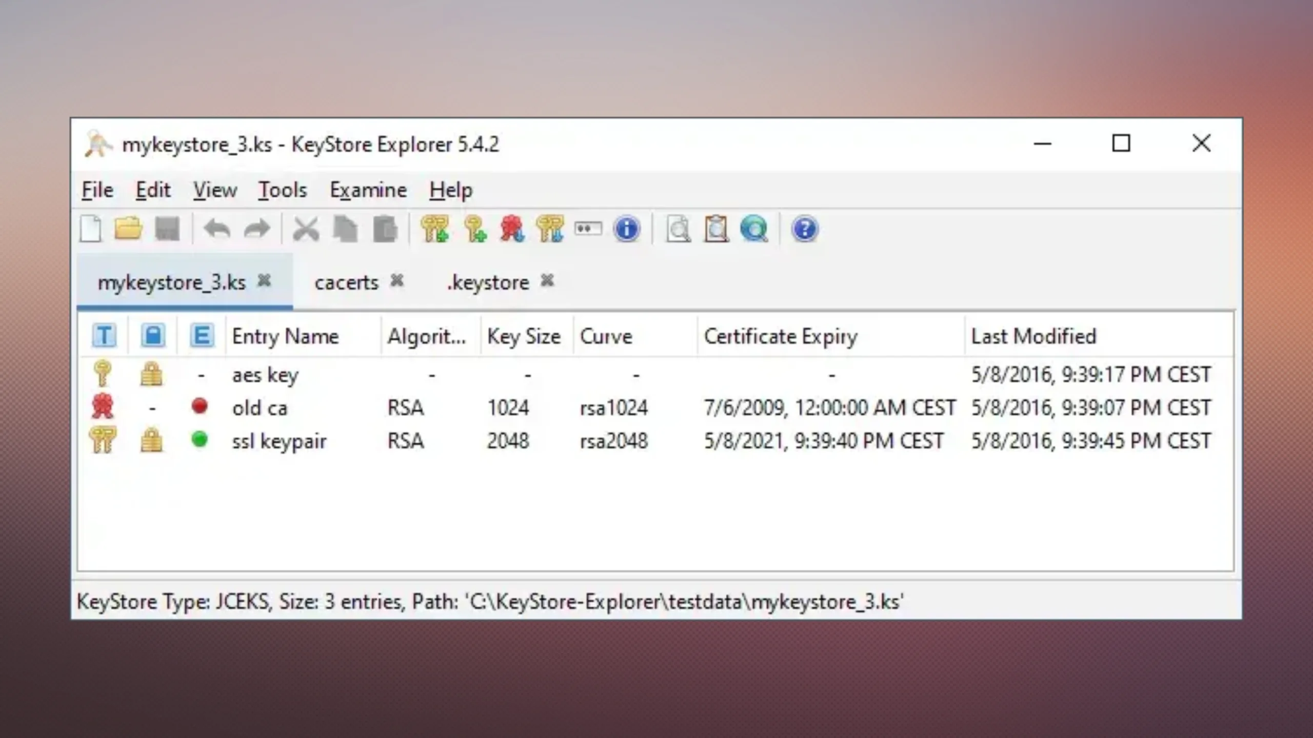The height and width of the screenshot is (738, 1313).
Task: Click the Examine Clipboard icon
Action: coord(717,229)
